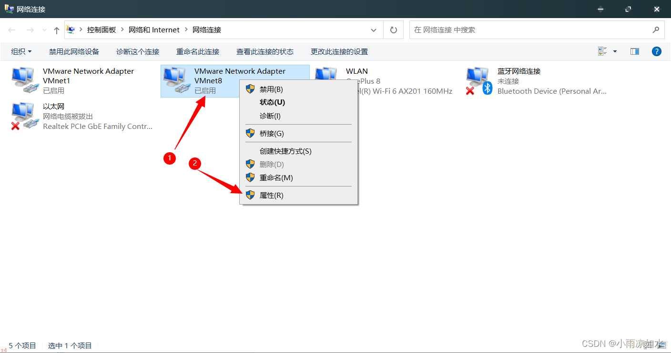Click the control panel icon in address bar
The image size is (671, 353).
click(71, 29)
